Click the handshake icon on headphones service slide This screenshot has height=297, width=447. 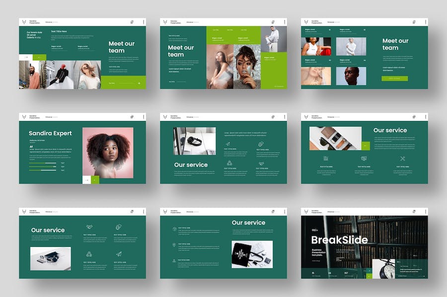point(261,163)
